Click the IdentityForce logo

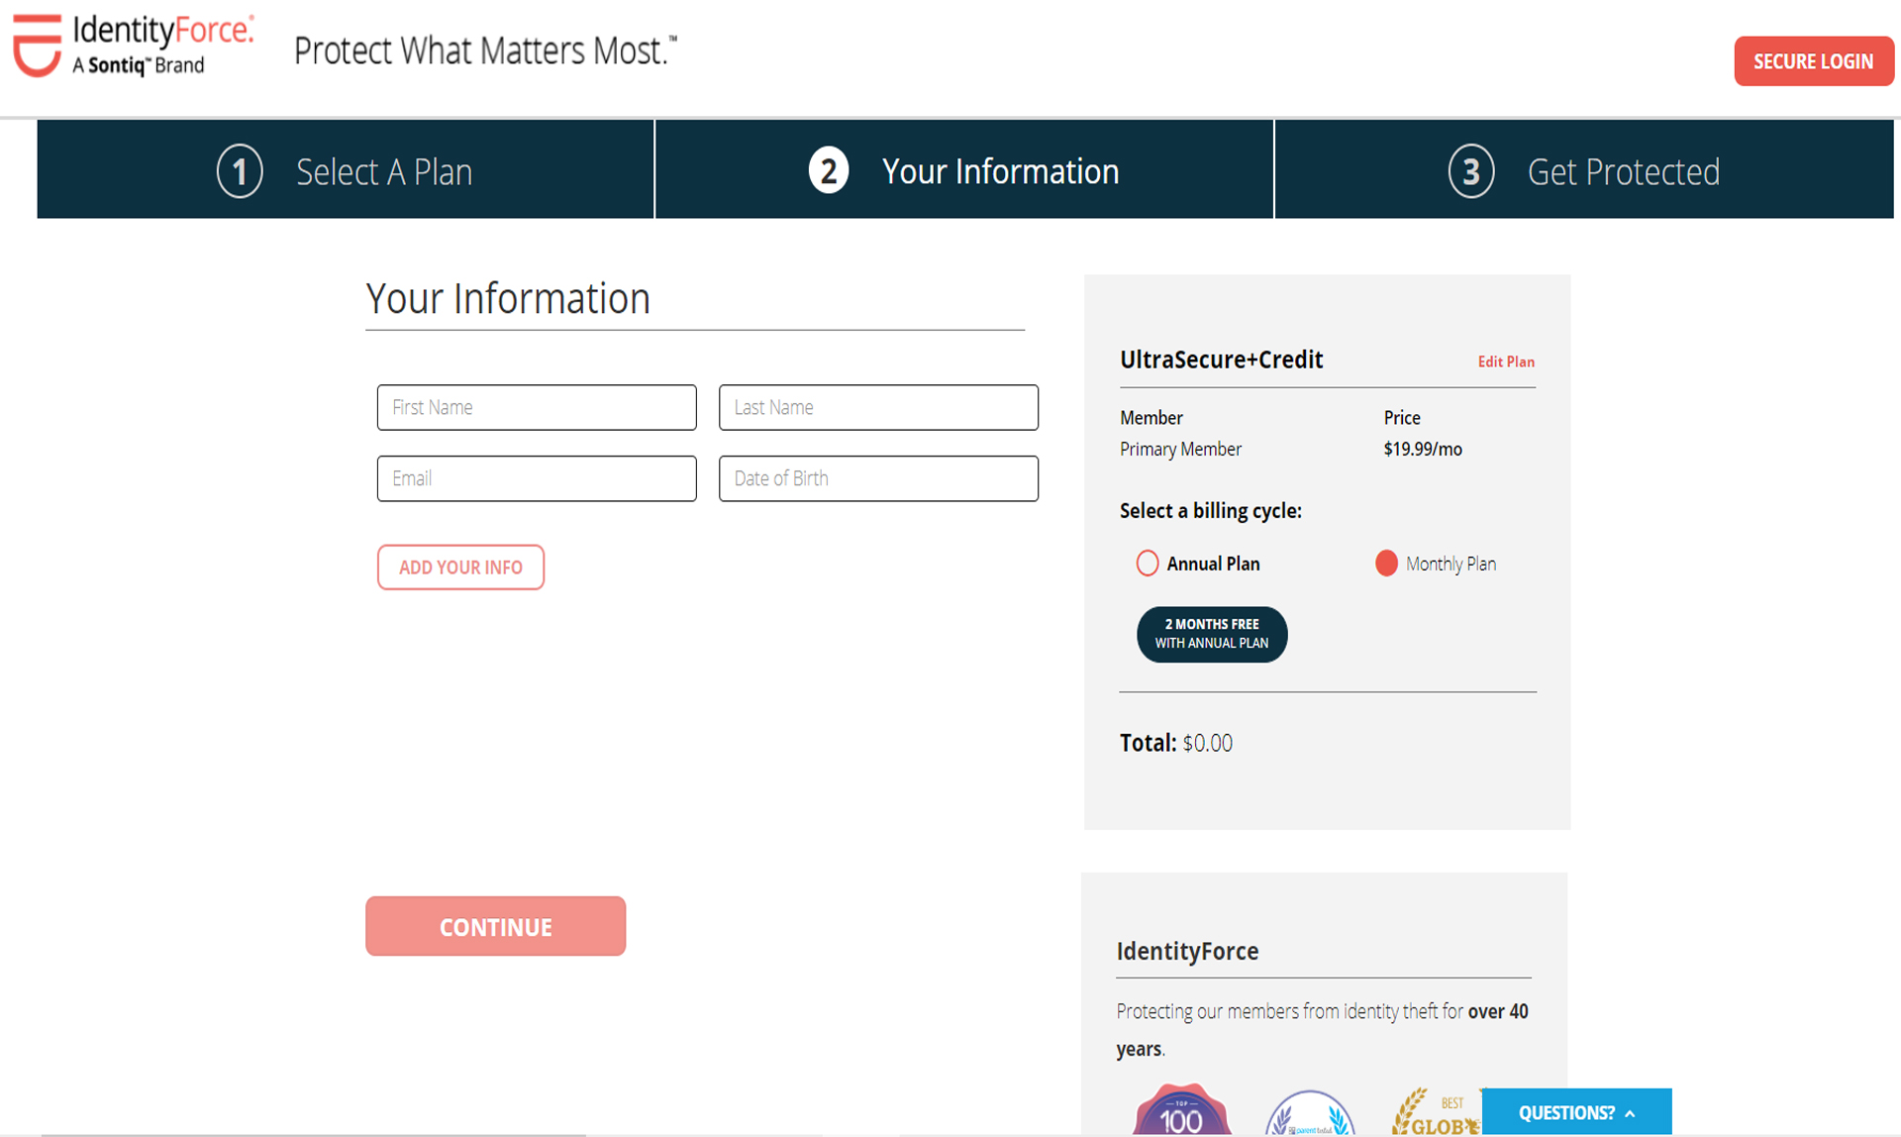click(133, 46)
